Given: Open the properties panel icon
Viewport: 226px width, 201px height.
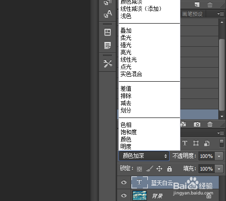Looking at the screenshot, I should (108, 32).
